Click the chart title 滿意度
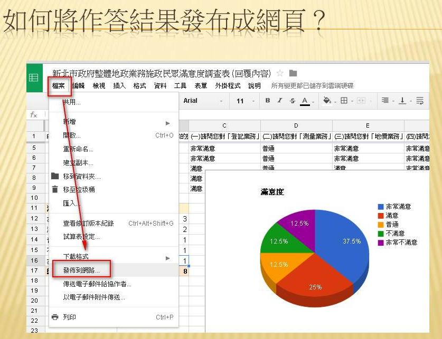 point(272,192)
